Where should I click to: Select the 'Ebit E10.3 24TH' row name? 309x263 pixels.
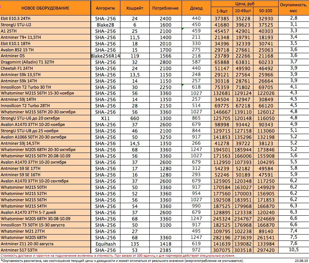tap(45, 18)
